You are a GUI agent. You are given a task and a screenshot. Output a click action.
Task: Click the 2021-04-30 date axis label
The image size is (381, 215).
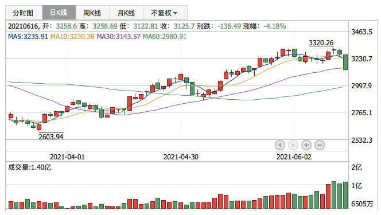coord(181,157)
